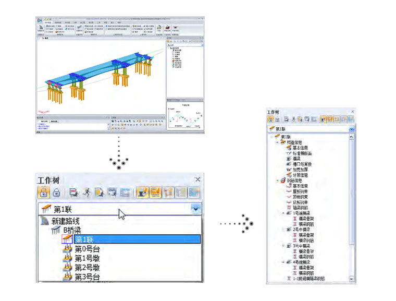Select 计算信息 in the right tree
Screen dimensions: 396x301
coord(300,175)
